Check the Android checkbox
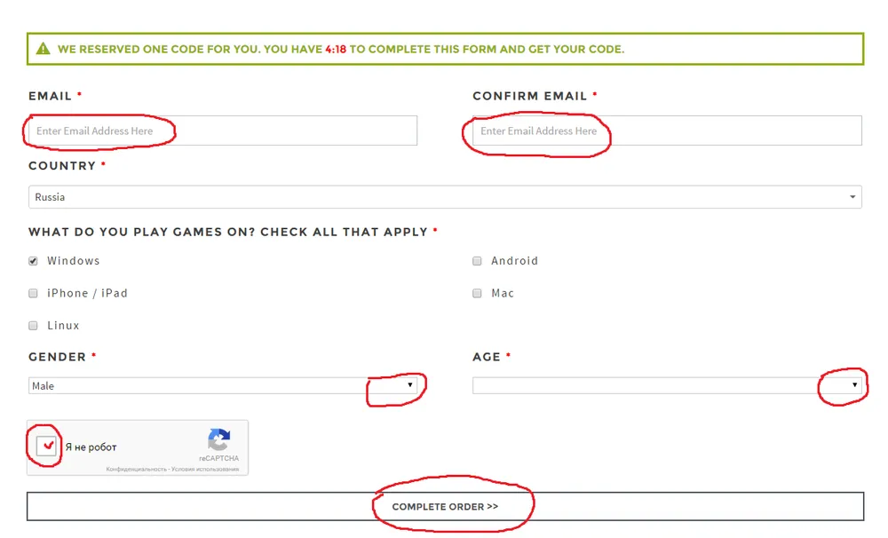This screenshot has width=888, height=538. click(477, 261)
